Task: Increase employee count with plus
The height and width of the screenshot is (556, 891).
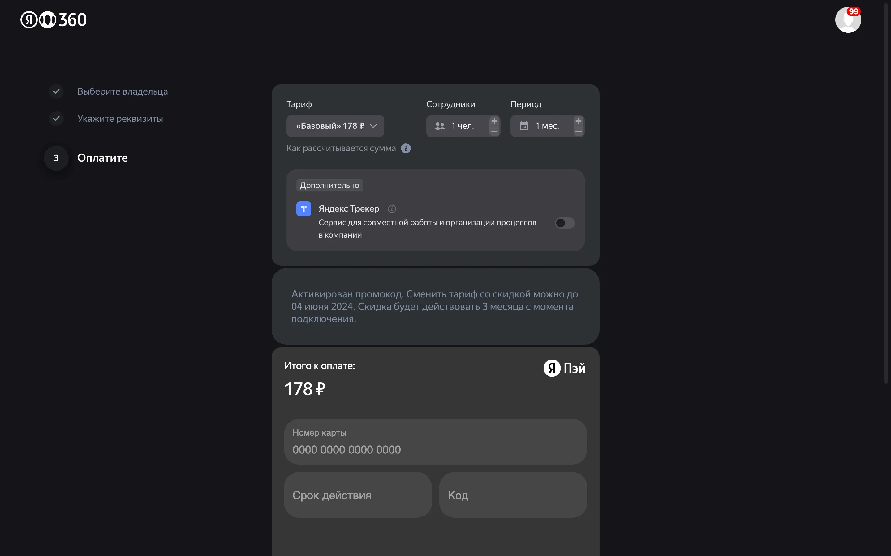Action: [494, 121]
